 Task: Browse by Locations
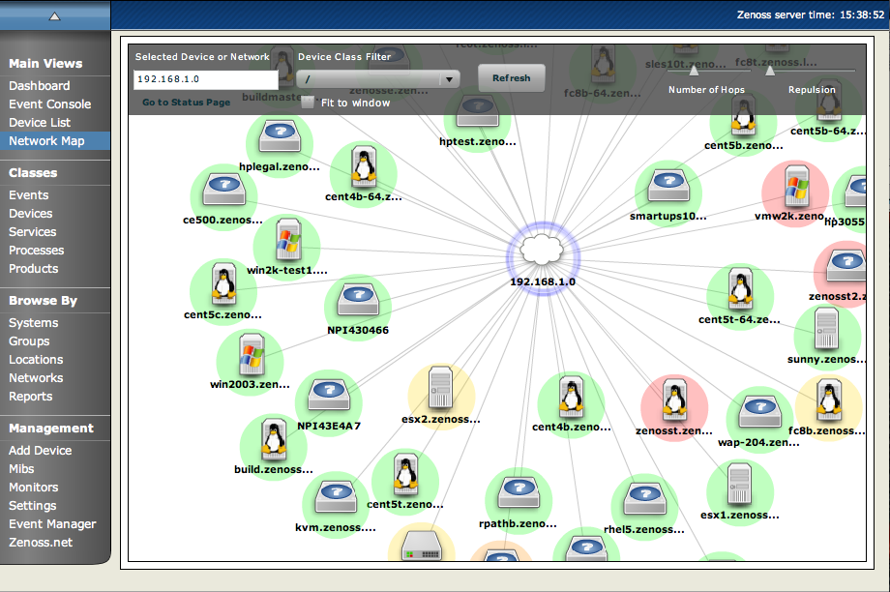click(x=36, y=359)
